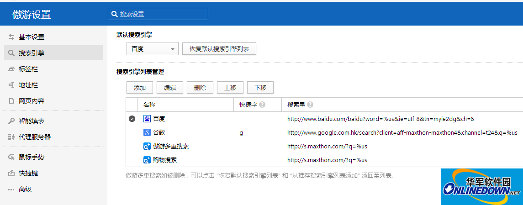Image resolution: width=523 pixels, height=205 pixels.
Task: Click the 编辑 button
Action: [170, 88]
